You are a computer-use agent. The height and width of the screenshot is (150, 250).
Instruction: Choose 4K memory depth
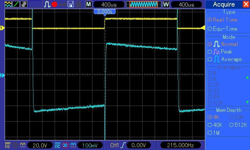(x=214, y=117)
